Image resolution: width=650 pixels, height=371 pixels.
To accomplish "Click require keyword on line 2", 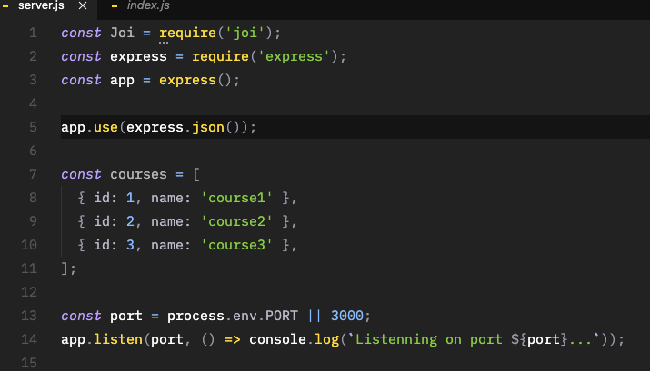I will (220, 56).
